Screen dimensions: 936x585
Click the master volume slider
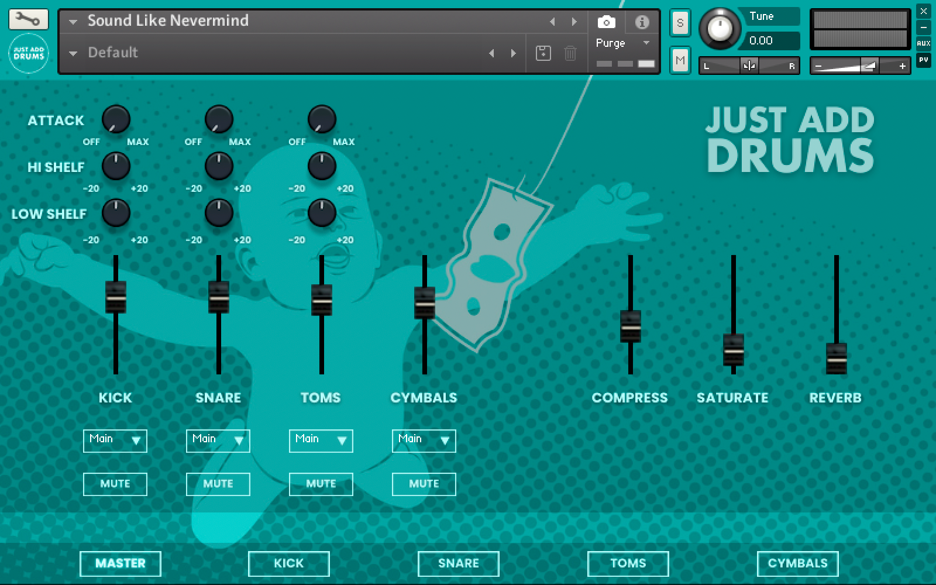point(860,66)
